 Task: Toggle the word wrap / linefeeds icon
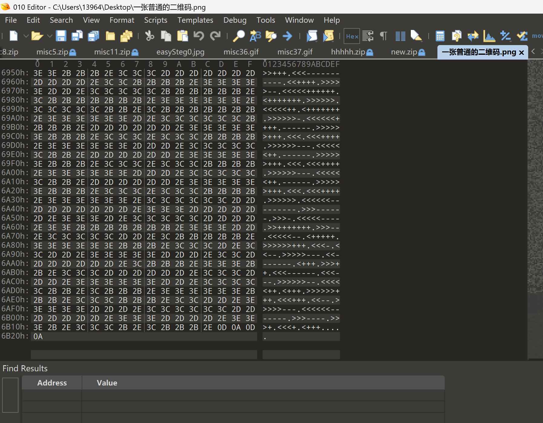368,36
